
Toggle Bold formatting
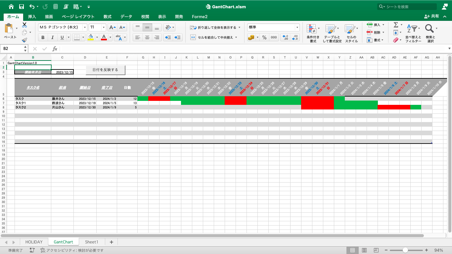pos(43,37)
